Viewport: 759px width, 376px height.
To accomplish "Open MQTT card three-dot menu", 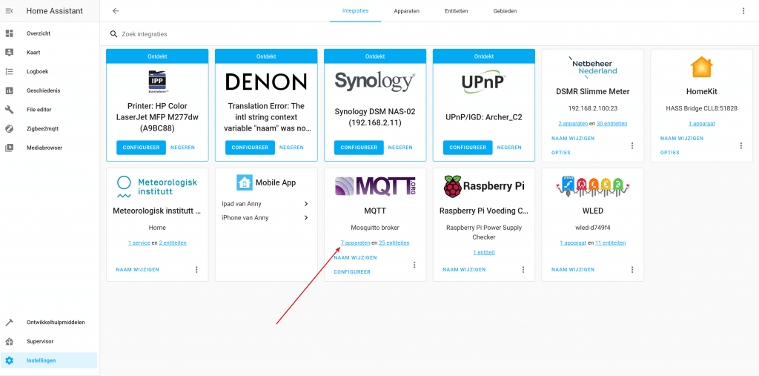I will pyautogui.click(x=414, y=265).
